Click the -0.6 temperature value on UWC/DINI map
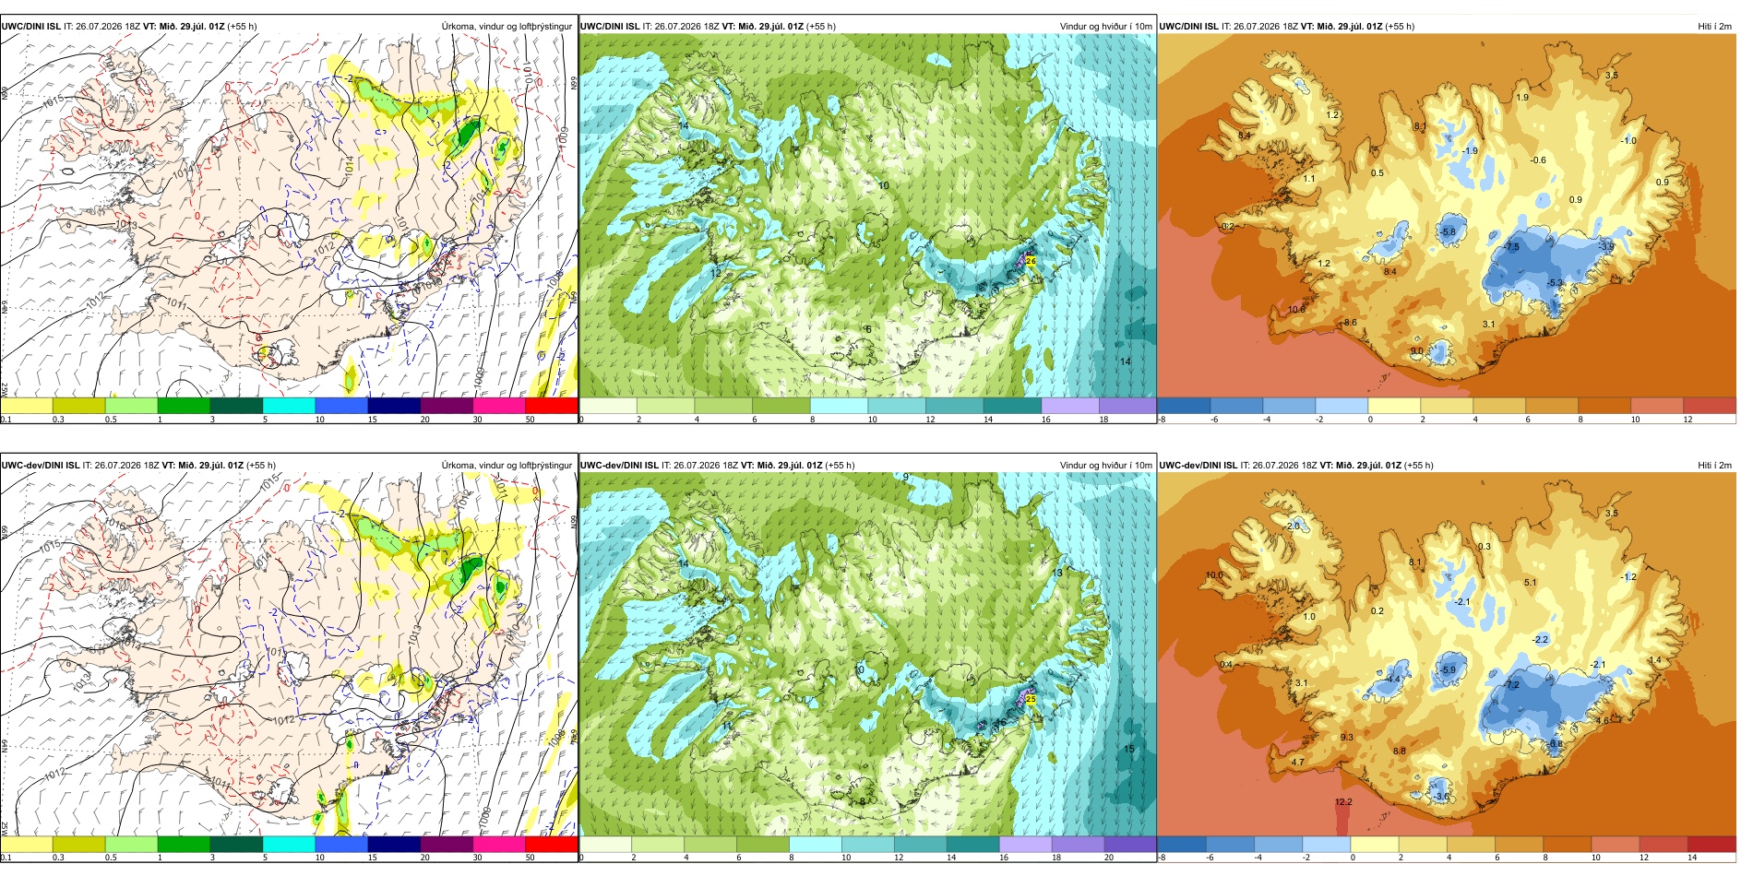This screenshot has height=876, width=1753. [x=1538, y=160]
